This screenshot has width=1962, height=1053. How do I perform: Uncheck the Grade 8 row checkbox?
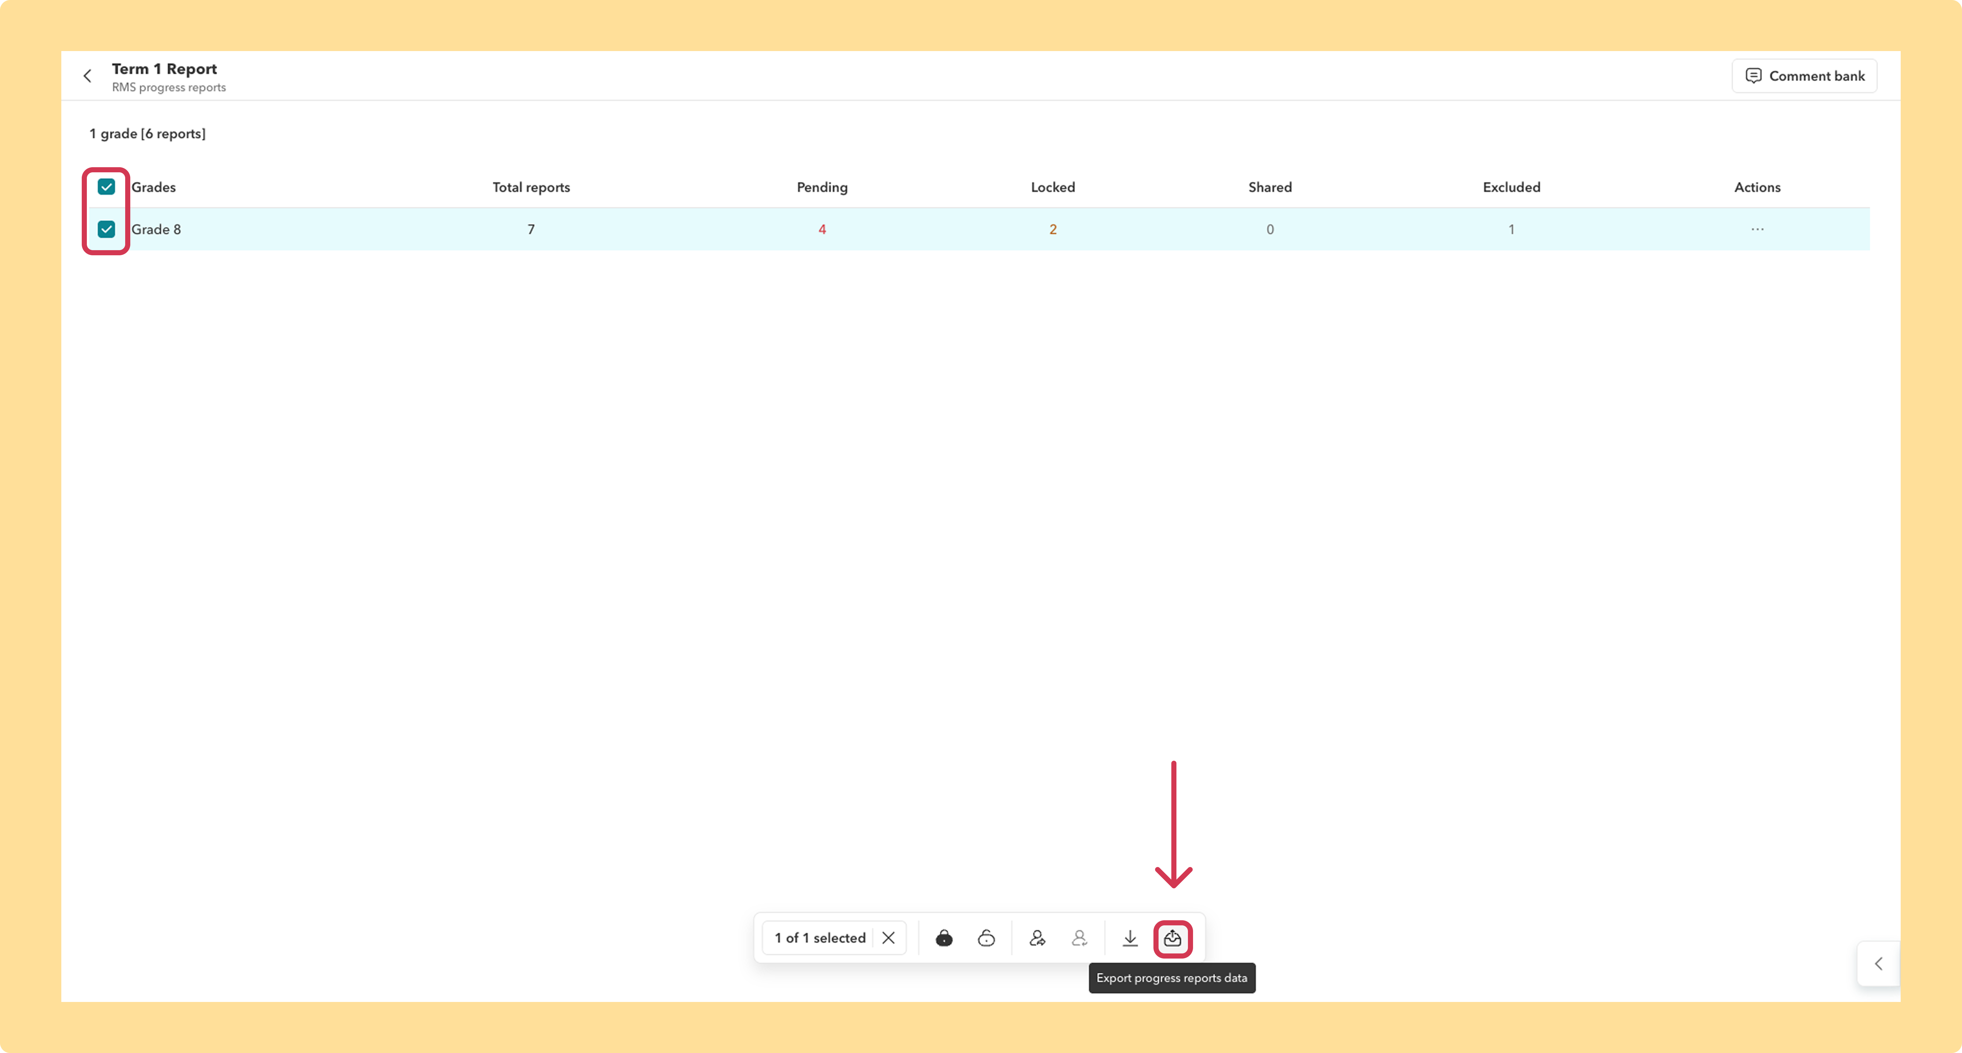107,229
